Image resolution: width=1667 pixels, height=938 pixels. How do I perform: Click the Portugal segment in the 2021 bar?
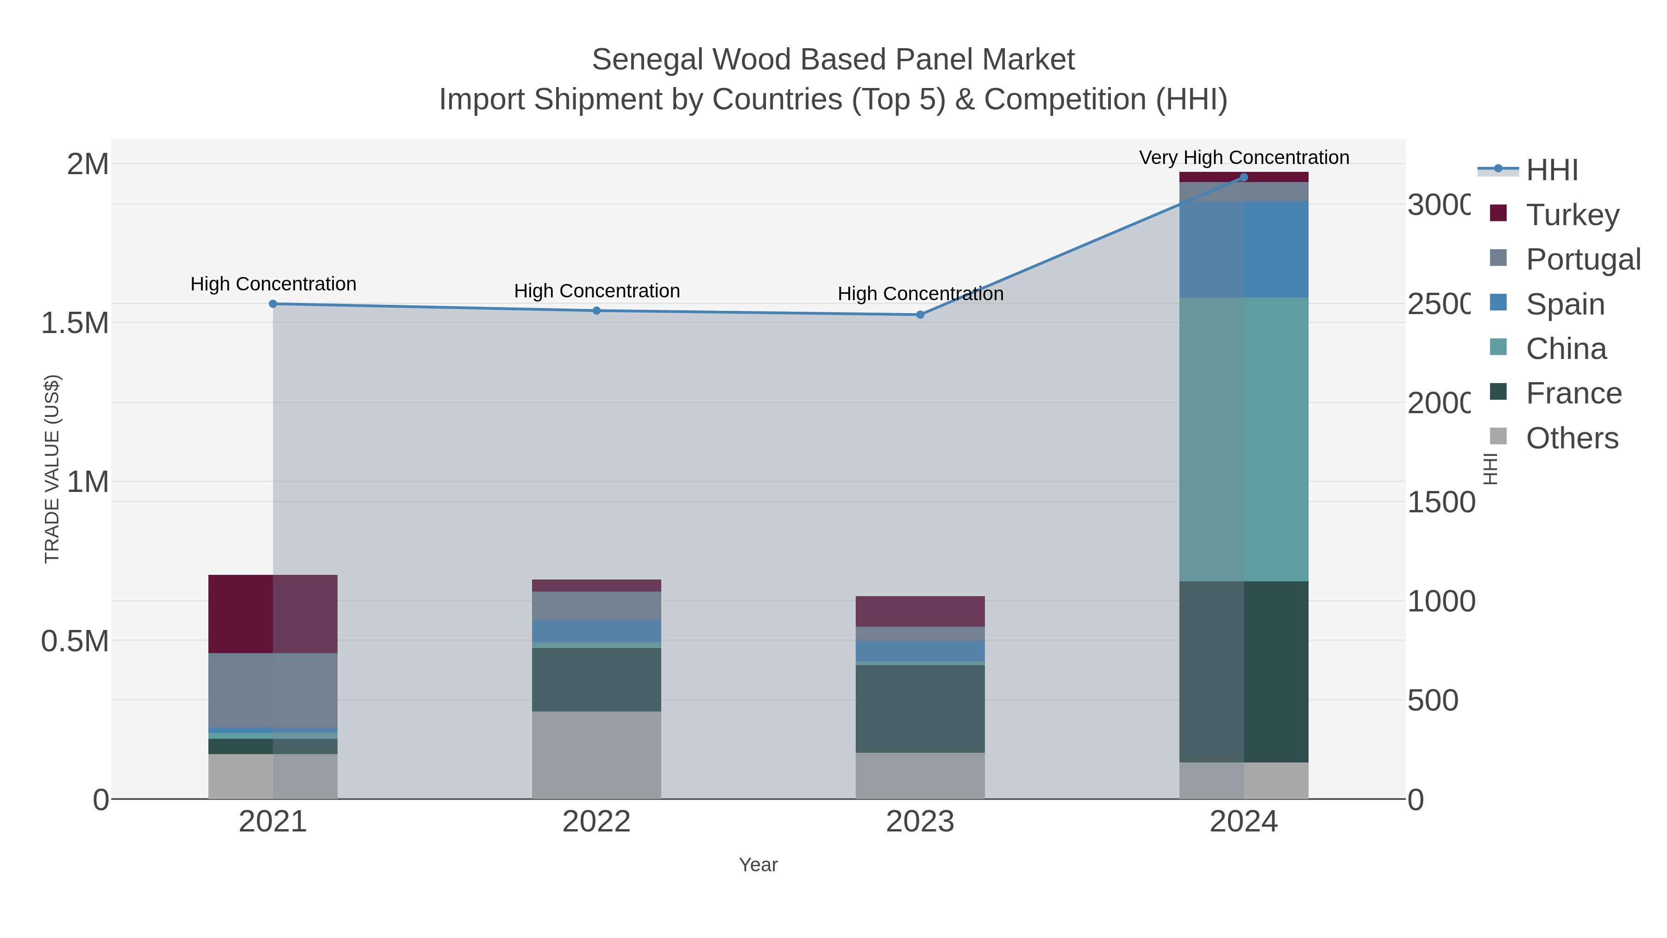tap(273, 690)
